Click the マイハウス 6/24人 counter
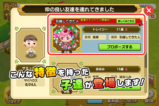 pyautogui.click(x=30, y=82)
